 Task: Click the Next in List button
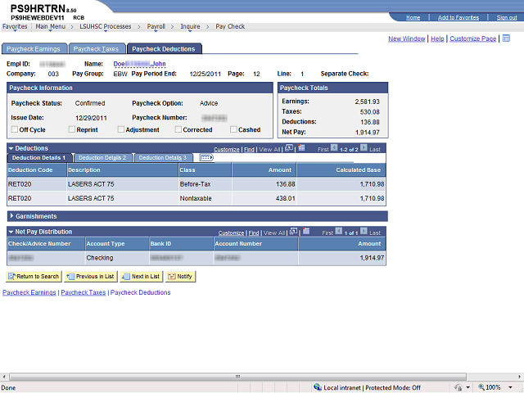[x=142, y=277]
